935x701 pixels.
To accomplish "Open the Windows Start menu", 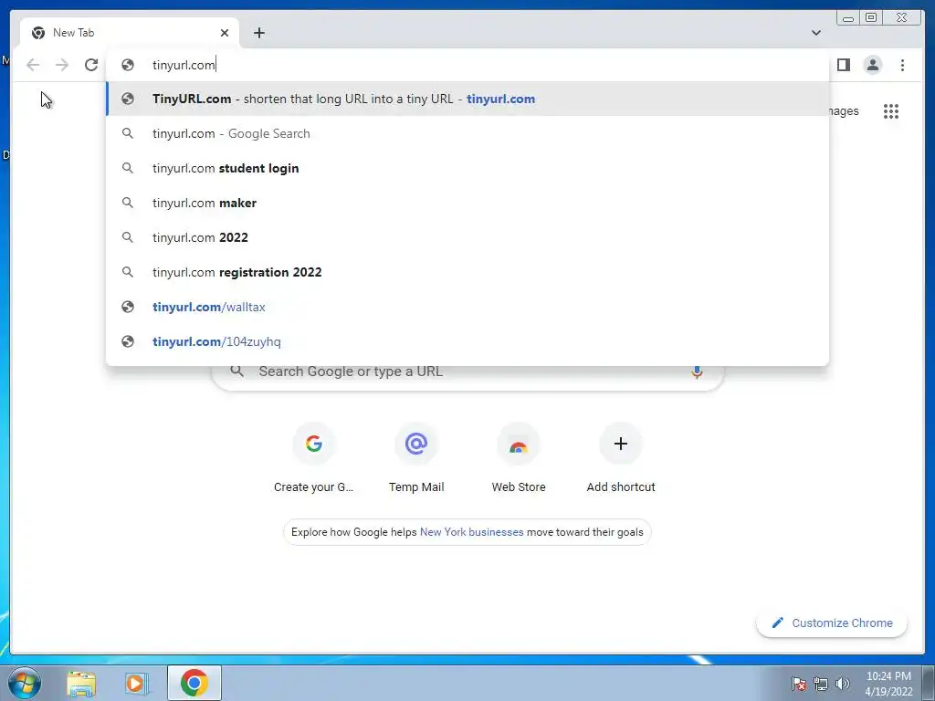I will [x=25, y=683].
